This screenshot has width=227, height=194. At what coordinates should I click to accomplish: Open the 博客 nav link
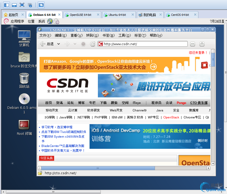(81, 103)
